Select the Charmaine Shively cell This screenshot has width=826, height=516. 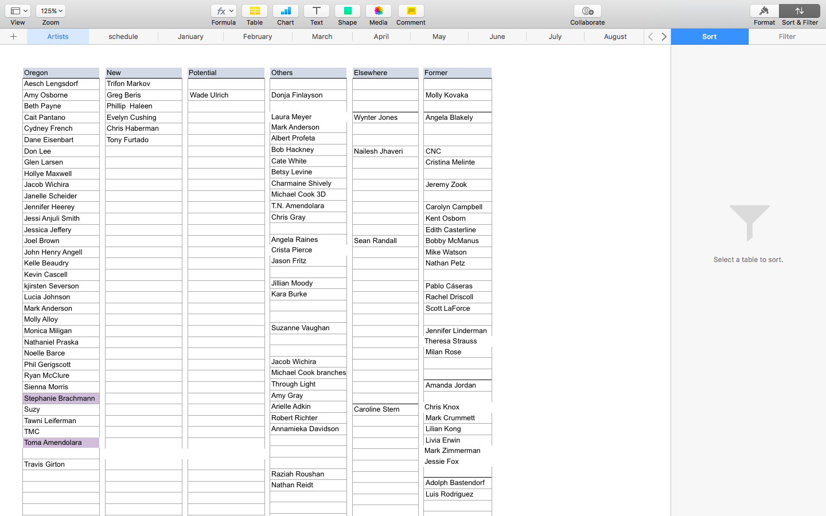tap(308, 183)
